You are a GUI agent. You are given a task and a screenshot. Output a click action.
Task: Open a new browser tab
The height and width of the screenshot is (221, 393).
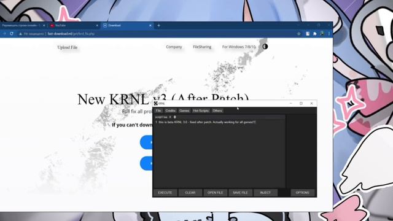click(158, 26)
